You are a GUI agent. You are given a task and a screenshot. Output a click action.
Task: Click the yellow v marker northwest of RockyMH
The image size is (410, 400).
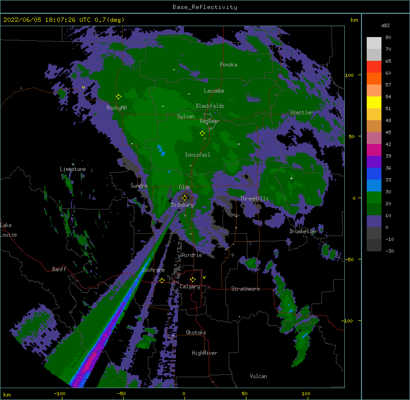[x=83, y=87]
